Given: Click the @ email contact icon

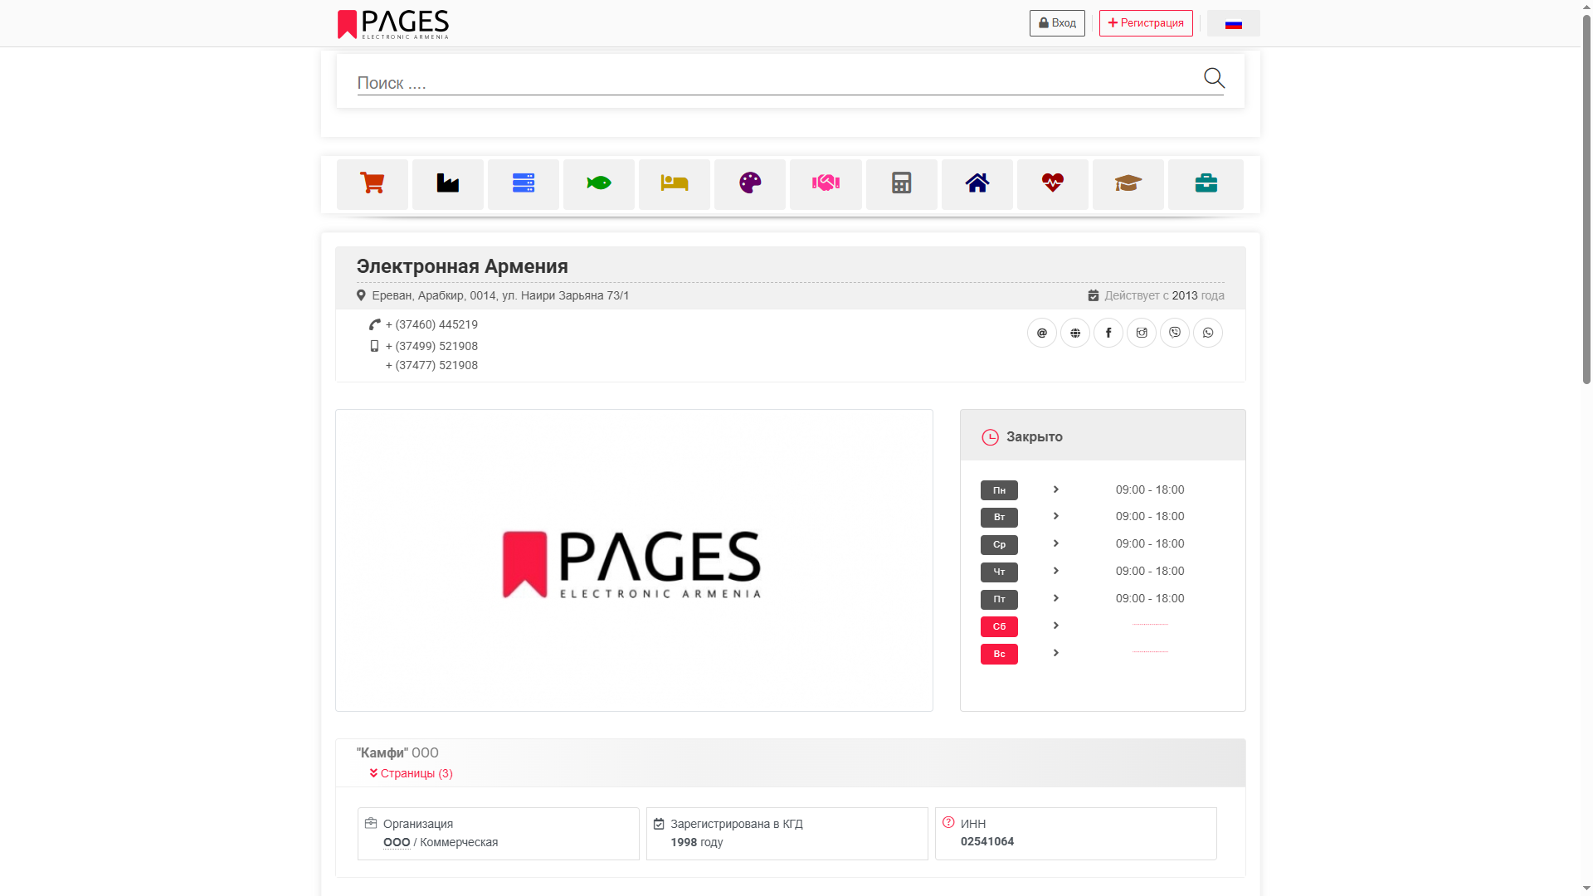Looking at the screenshot, I should (1042, 333).
